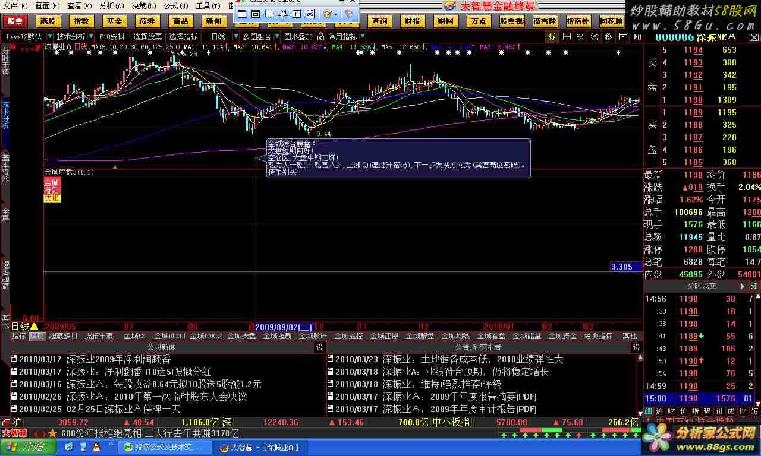Open the 股票 red toolbar button
The width and height of the screenshot is (761, 456).
[x=15, y=21]
